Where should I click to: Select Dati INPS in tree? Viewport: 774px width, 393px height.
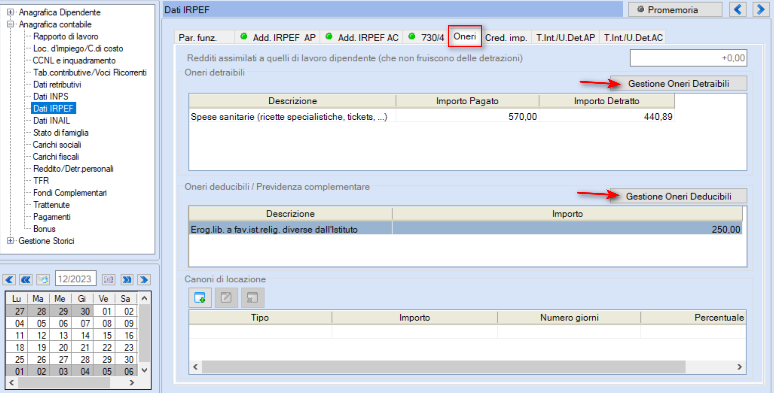coord(51,96)
